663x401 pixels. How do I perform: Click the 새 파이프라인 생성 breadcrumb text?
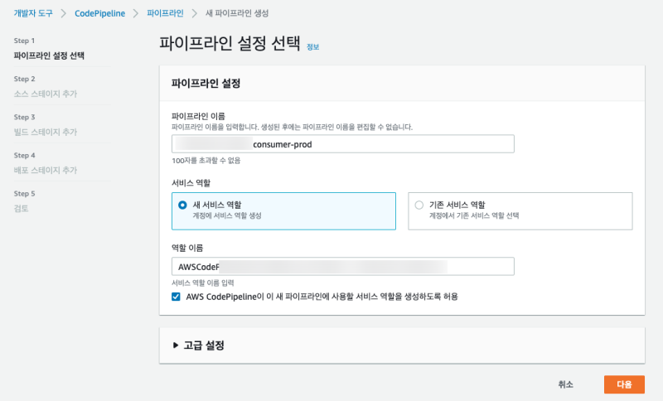(x=236, y=14)
